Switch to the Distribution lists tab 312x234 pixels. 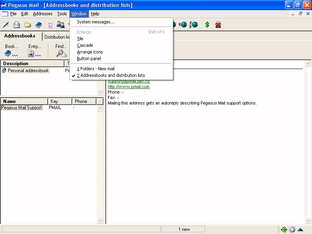56,37
